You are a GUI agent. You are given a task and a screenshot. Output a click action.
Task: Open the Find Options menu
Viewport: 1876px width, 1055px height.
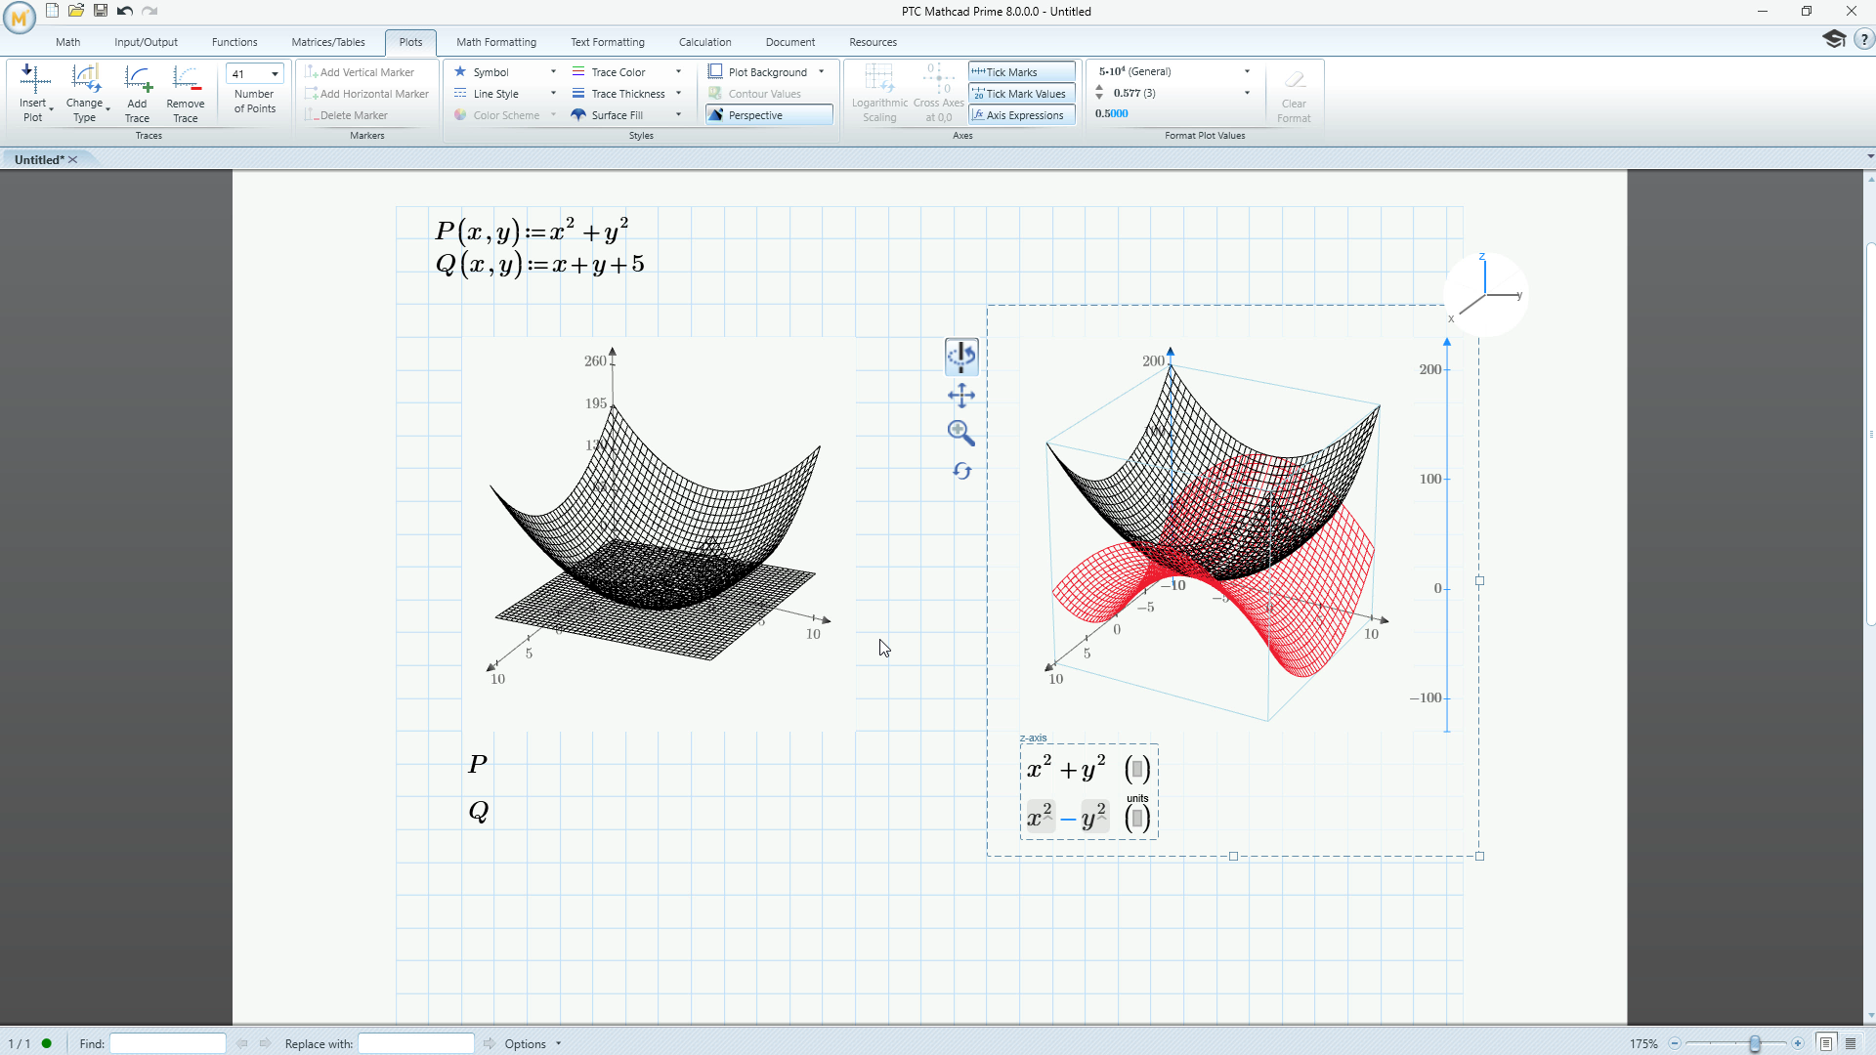click(x=533, y=1043)
